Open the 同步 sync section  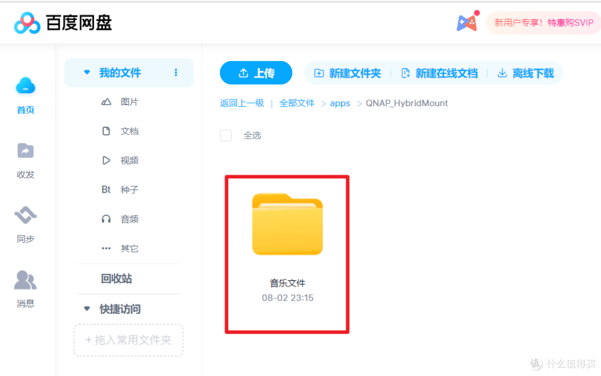coord(26,225)
